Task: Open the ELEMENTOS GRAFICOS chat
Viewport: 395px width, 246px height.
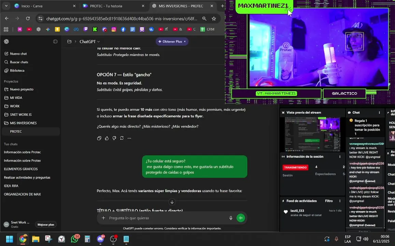Action: [x=30, y=169]
